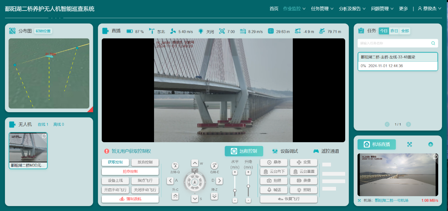Open the task search magnifier icon
Image resolution: width=448 pixels, height=211 pixels.
433,43
